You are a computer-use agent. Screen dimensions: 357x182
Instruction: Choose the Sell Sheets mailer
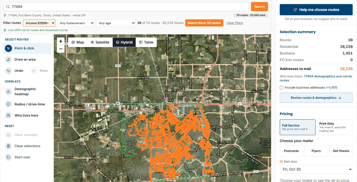(x=341, y=151)
